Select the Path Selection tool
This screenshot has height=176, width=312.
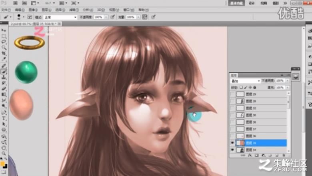coord(4,124)
